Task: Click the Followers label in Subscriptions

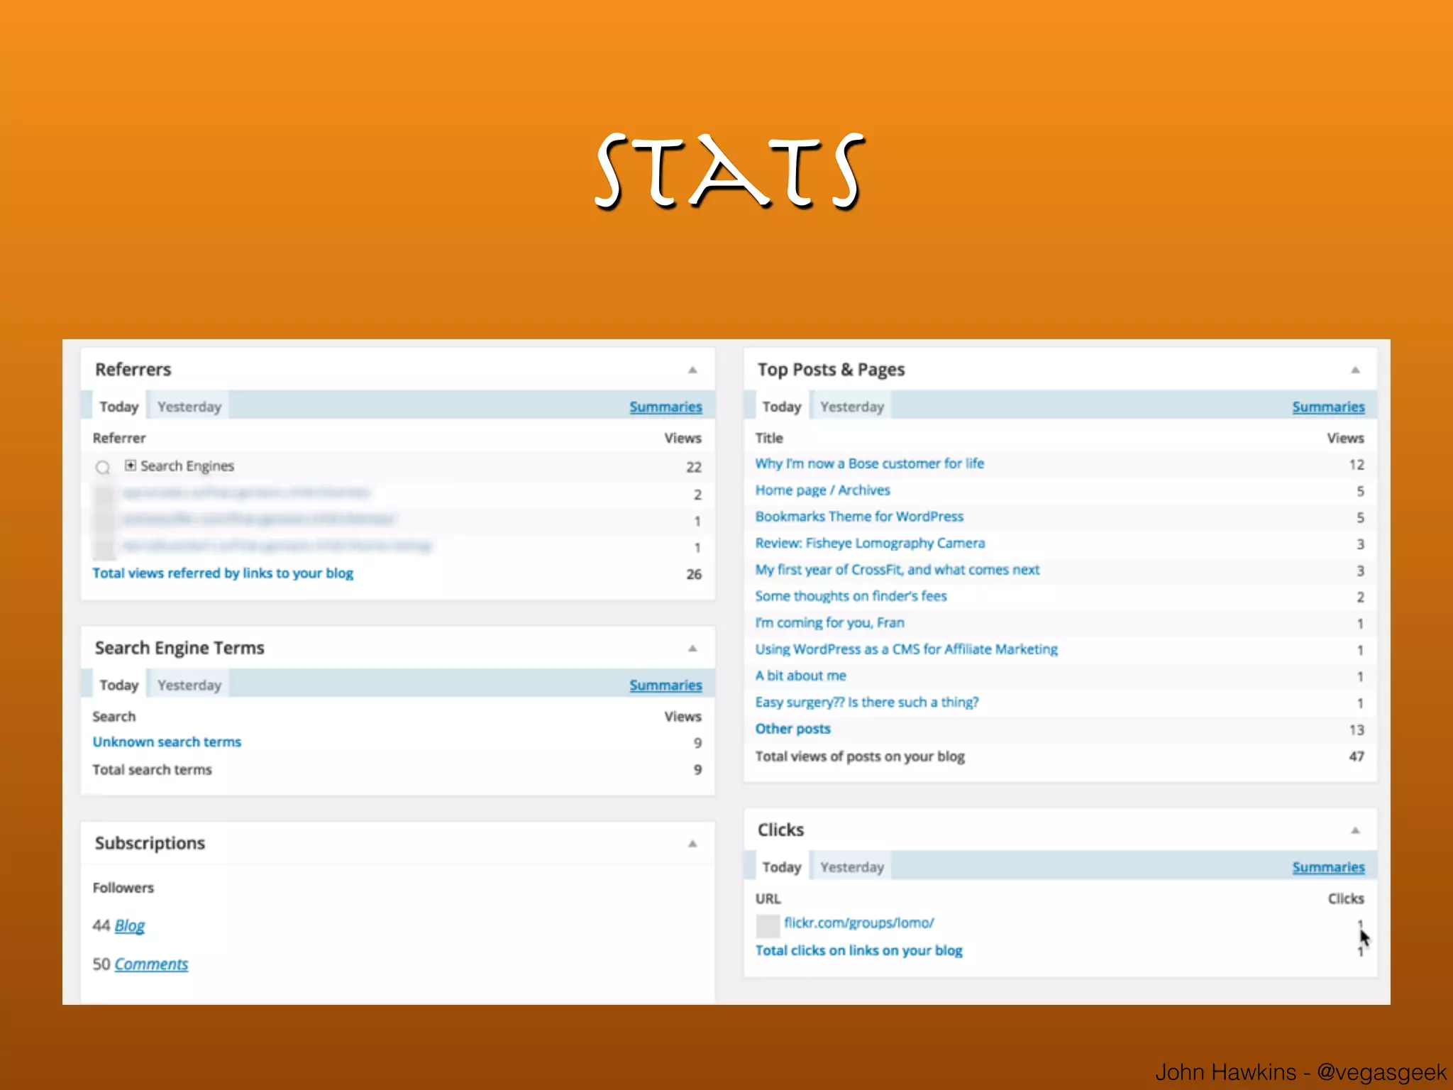Action: [123, 888]
